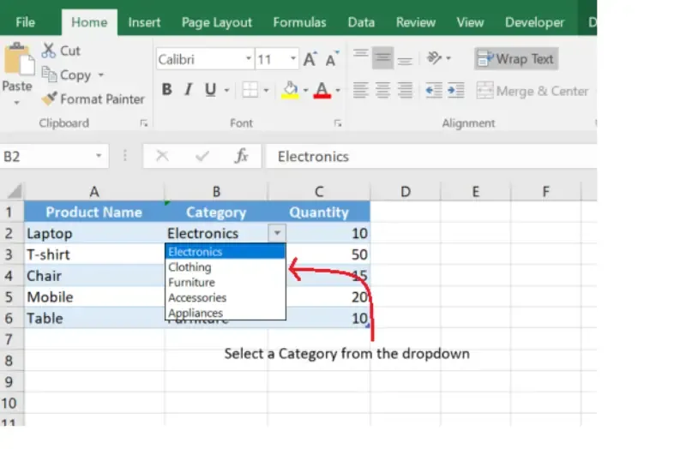Click the Laptop cell

pos(94,233)
